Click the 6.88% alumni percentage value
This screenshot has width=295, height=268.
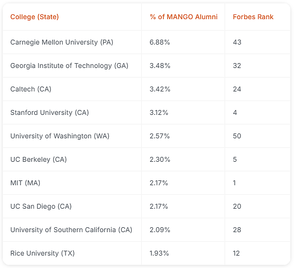tap(160, 42)
